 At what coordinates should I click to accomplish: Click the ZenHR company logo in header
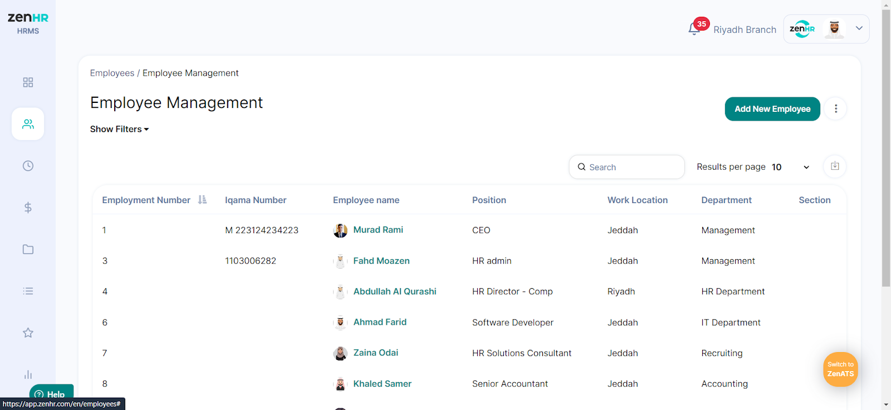(802, 29)
